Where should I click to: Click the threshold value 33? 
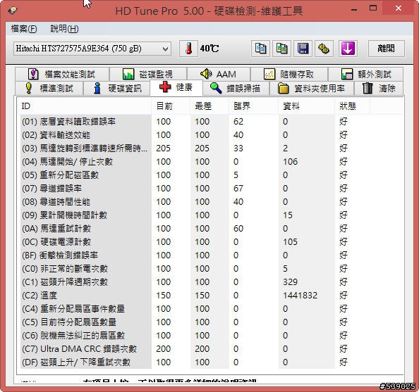(x=238, y=148)
